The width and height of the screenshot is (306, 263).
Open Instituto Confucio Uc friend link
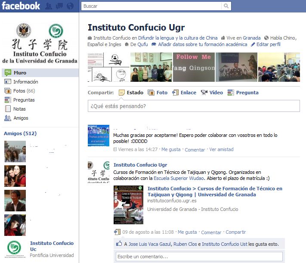point(52,246)
